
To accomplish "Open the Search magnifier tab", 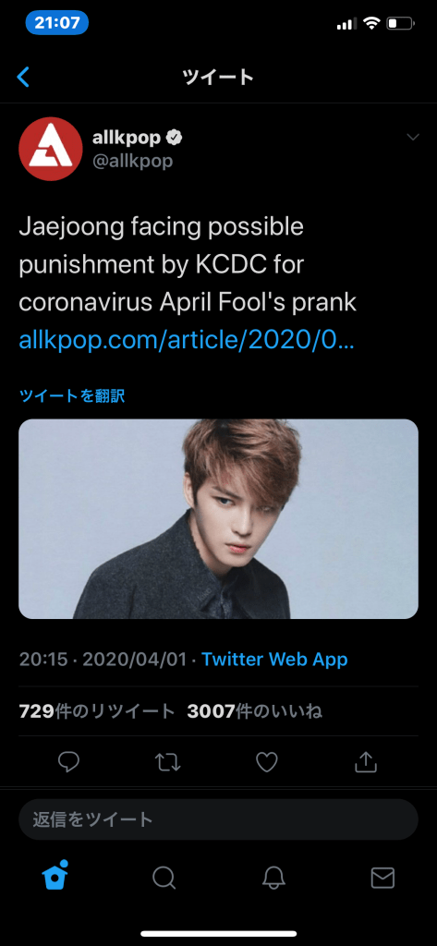I will point(164,878).
